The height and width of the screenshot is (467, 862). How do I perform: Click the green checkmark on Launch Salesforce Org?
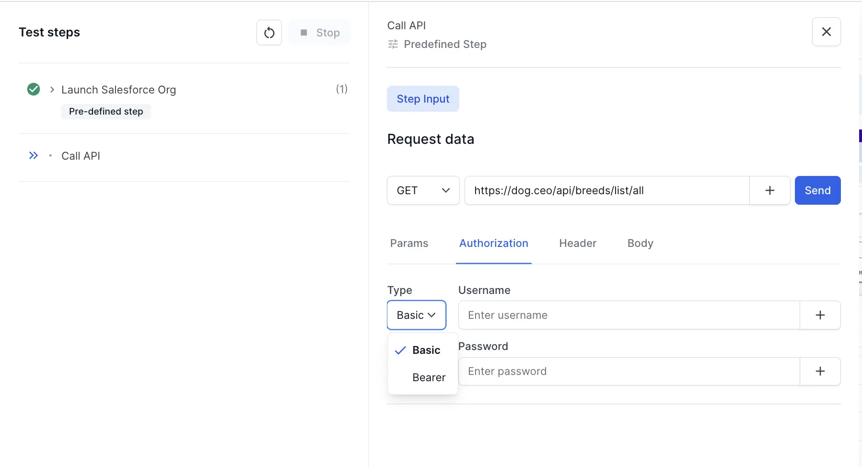pos(33,89)
